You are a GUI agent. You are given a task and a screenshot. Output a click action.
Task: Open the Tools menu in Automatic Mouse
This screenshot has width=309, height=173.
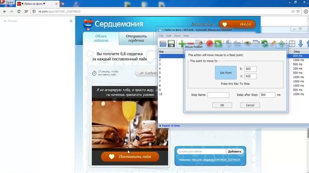177,36
